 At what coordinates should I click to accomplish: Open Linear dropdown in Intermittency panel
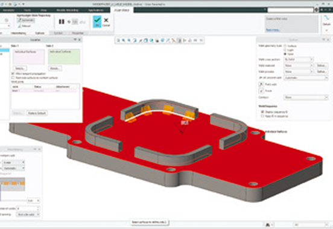point(14,163)
